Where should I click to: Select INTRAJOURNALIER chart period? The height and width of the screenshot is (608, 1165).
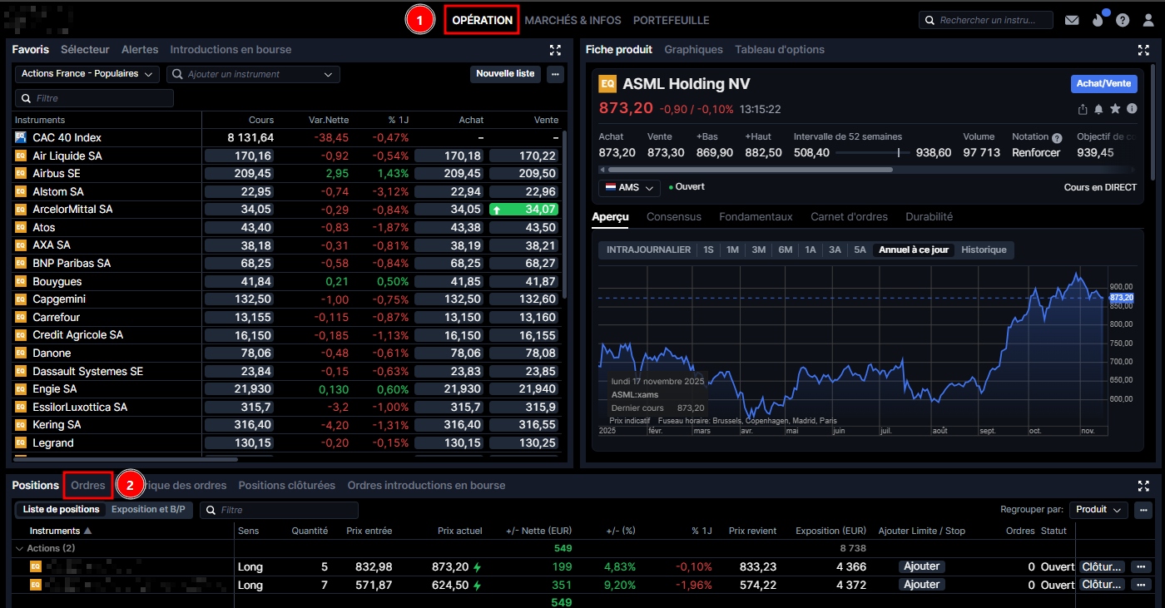pyautogui.click(x=648, y=250)
